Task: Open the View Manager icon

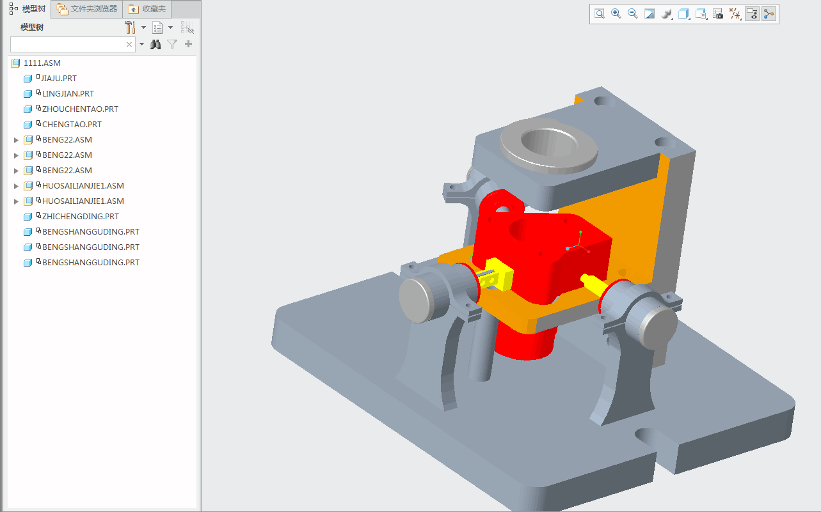Action: point(701,14)
